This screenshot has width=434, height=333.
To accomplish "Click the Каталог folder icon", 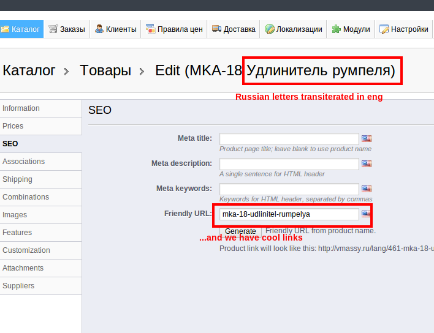I will [x=5, y=29].
